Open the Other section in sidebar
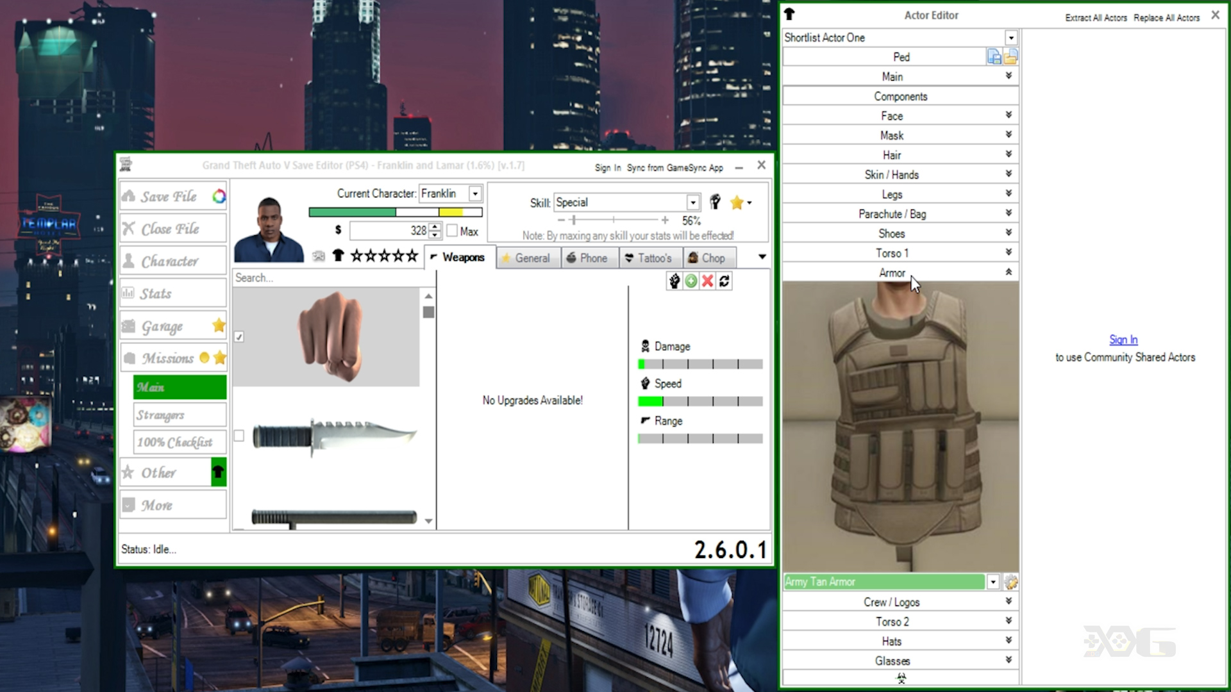This screenshot has width=1231, height=692. (165, 473)
